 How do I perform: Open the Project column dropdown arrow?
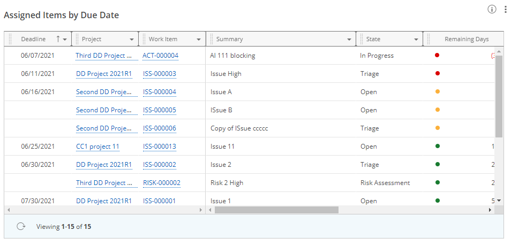132,40
